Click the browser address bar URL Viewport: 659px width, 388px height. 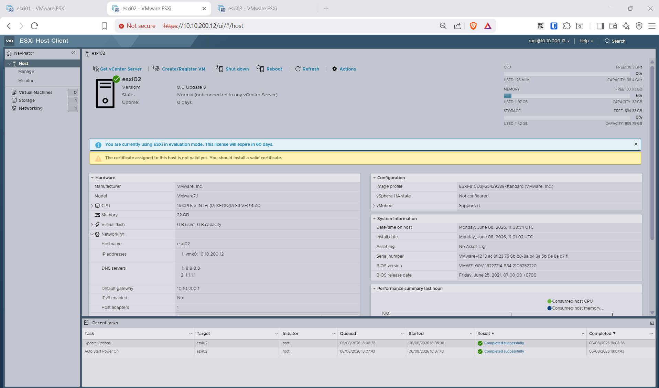pos(203,26)
